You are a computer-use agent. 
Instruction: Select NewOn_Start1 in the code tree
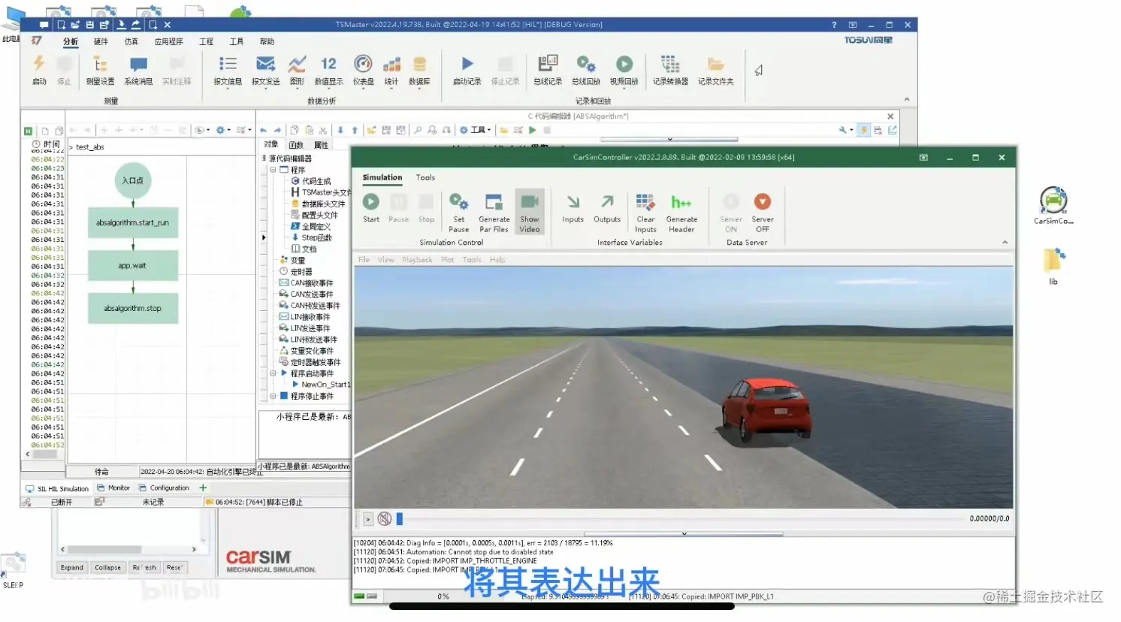[321, 385]
